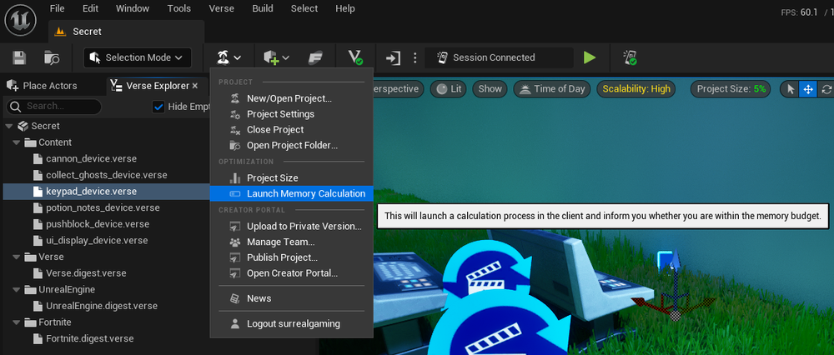Choose Open Project Folder menu entry

pos(291,145)
